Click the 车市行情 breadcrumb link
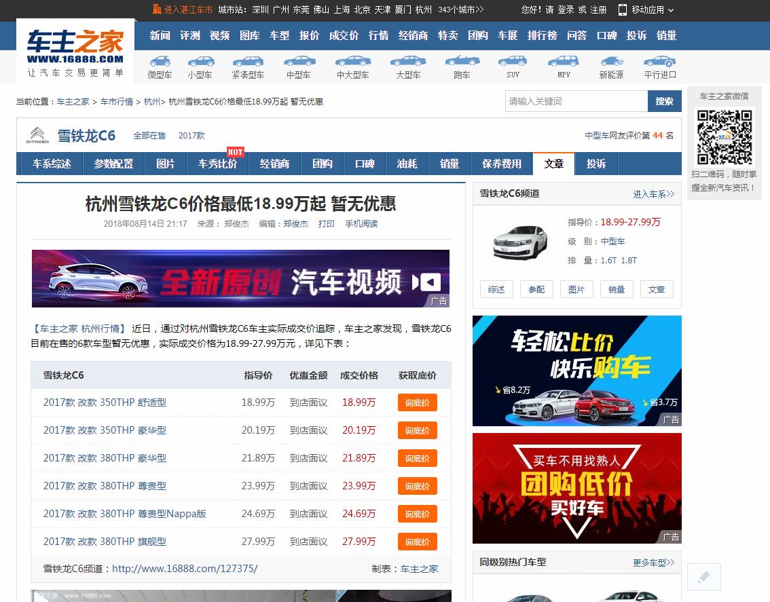 click(117, 102)
